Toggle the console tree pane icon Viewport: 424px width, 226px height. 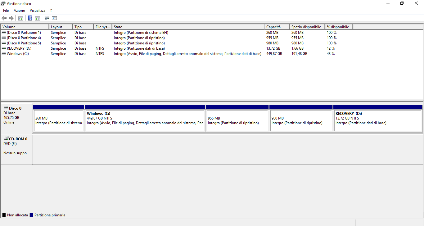(21, 18)
